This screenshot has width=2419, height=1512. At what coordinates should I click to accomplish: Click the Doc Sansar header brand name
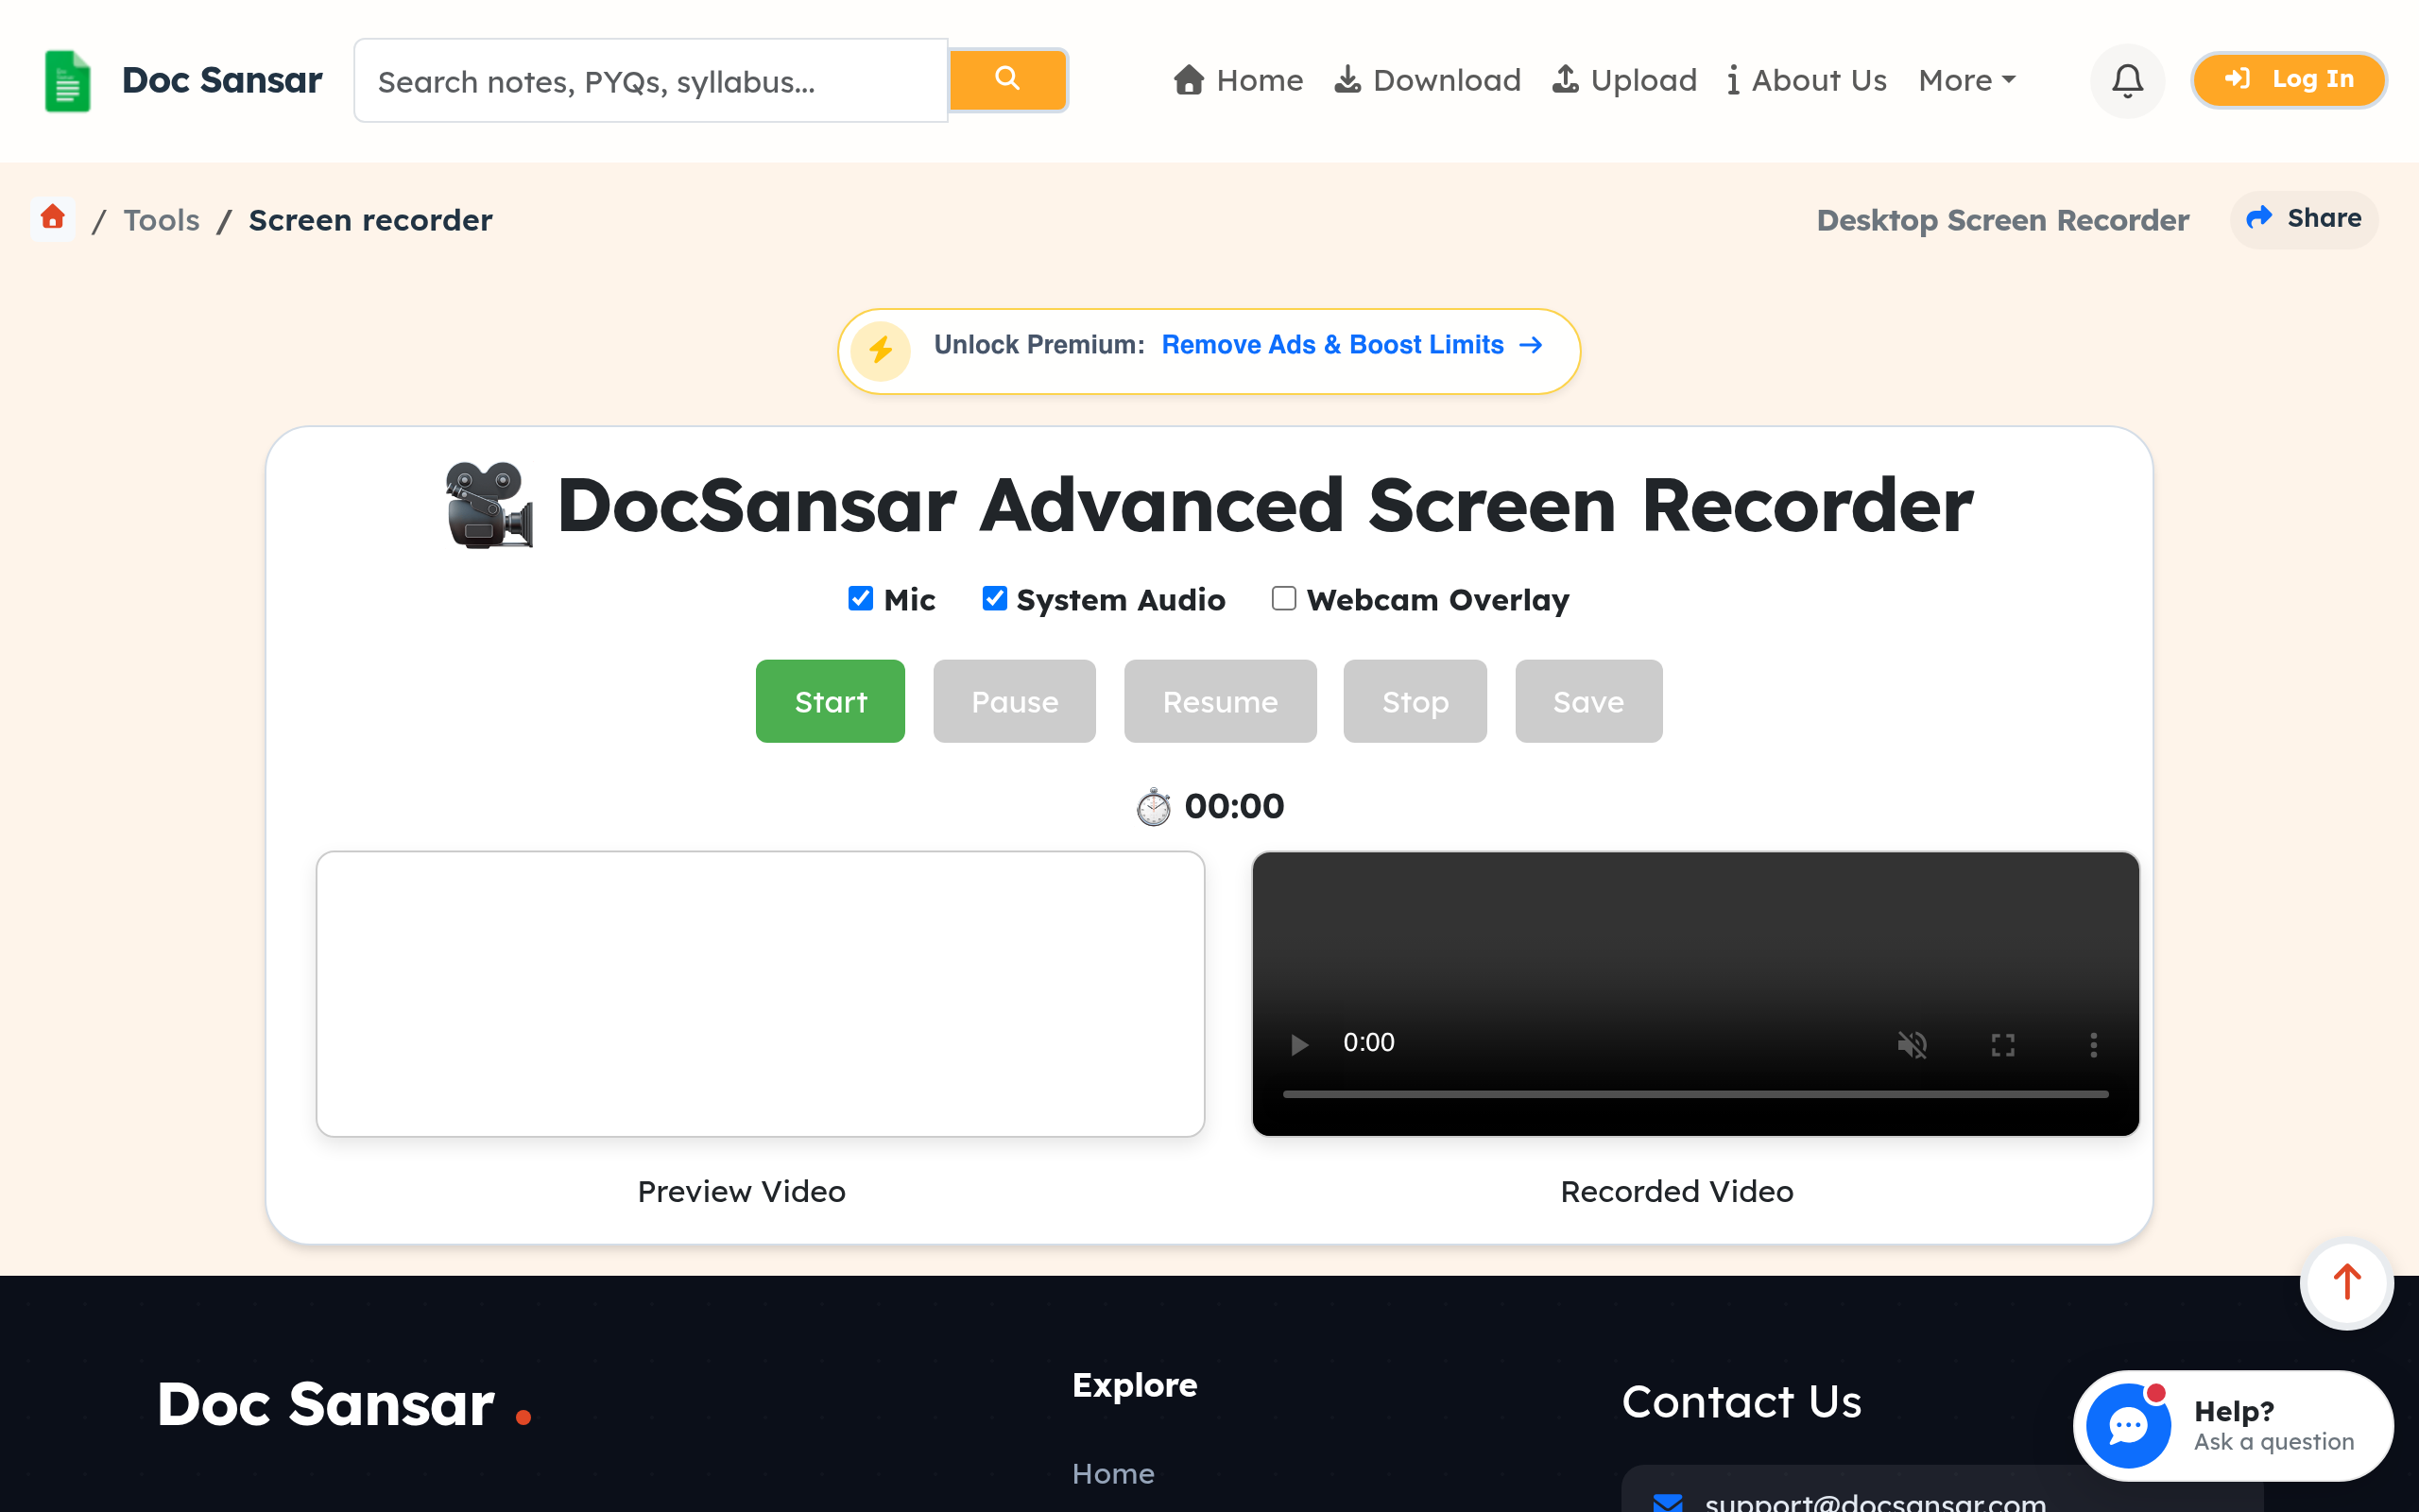(222, 80)
